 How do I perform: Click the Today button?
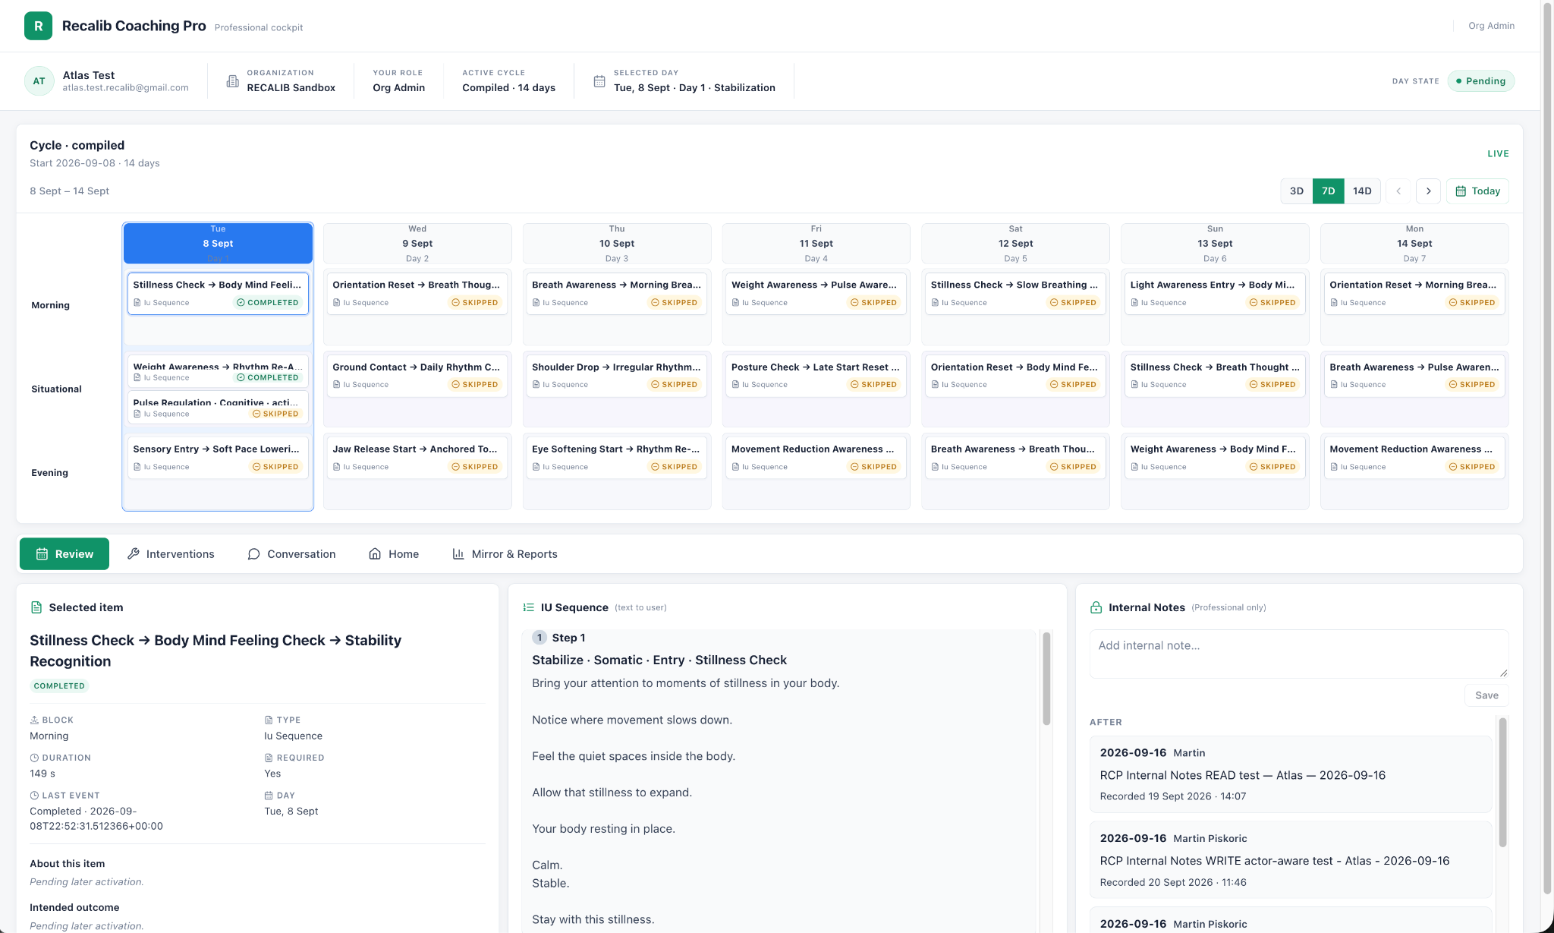(x=1477, y=191)
